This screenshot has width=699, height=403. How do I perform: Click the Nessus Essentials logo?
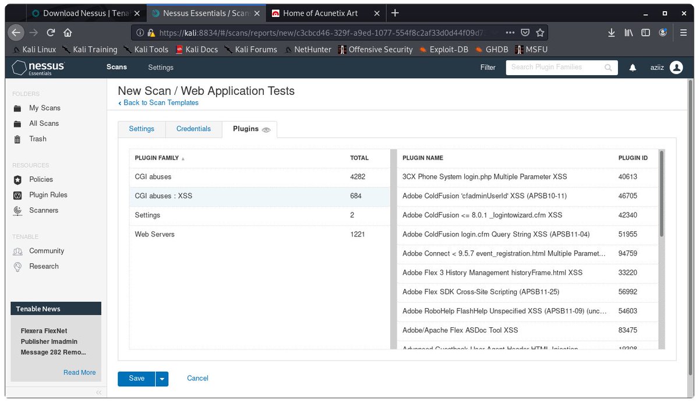[38, 68]
